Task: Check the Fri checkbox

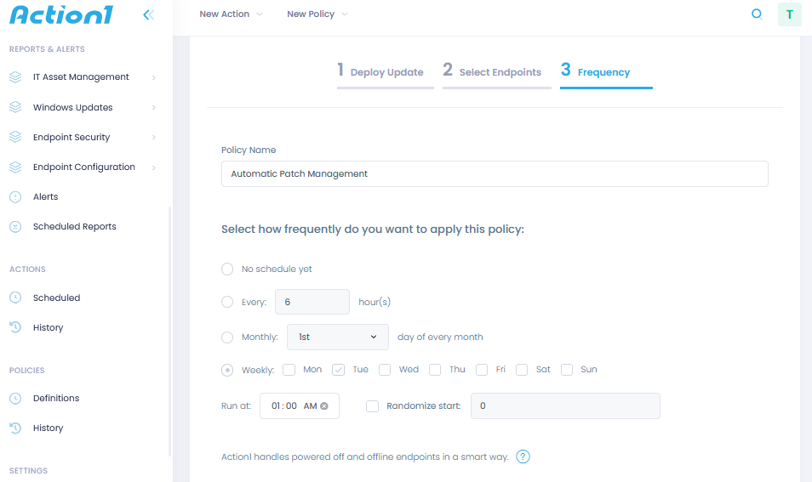Action: (482, 370)
